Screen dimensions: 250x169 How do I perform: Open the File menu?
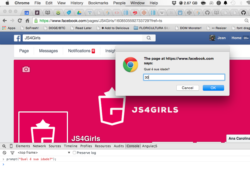pos(37,3)
